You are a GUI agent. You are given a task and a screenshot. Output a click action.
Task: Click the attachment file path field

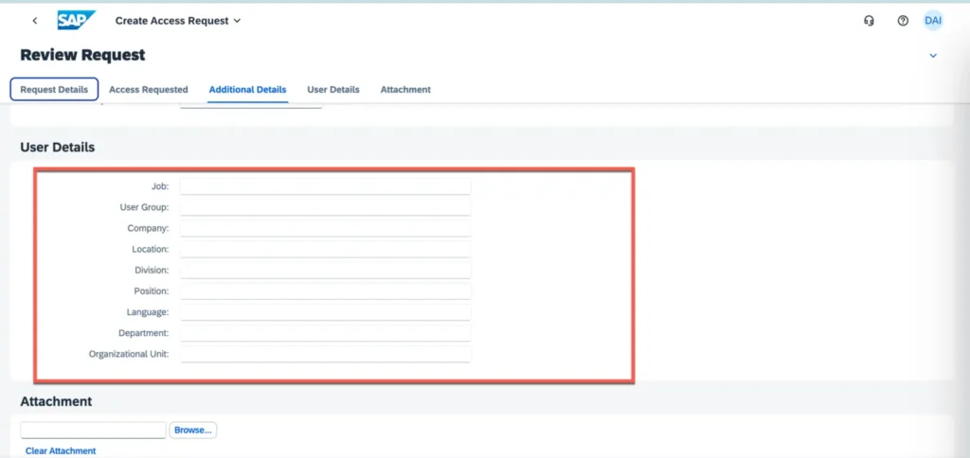(93, 430)
